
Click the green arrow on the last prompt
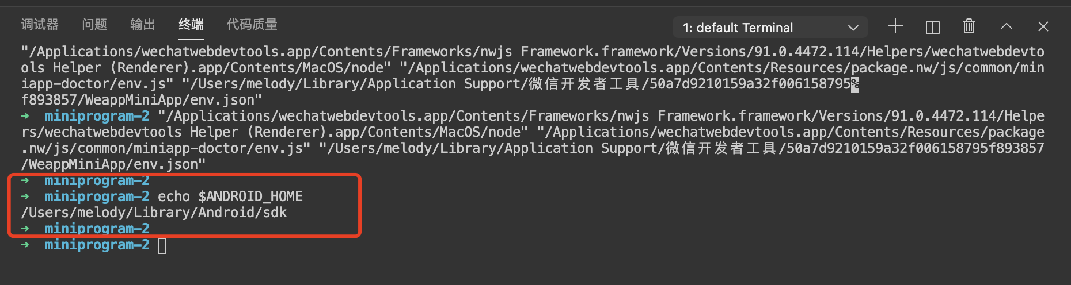pyautogui.click(x=25, y=245)
